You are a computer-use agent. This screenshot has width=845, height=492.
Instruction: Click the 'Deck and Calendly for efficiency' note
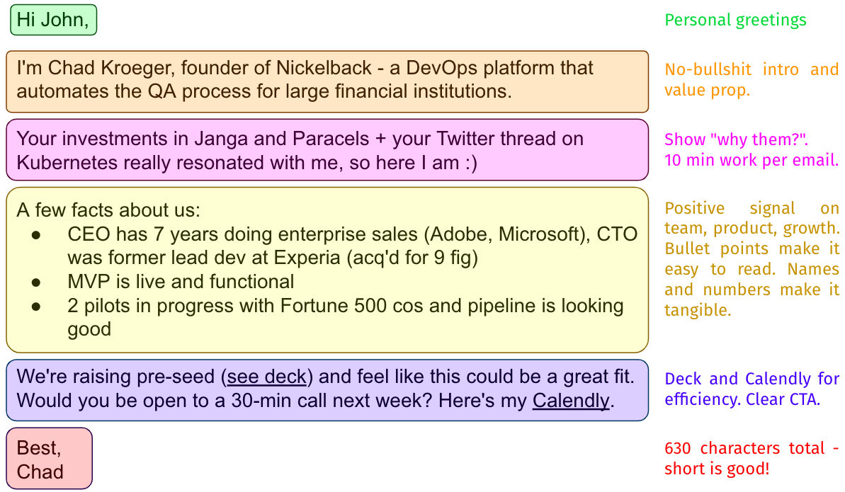[752, 389]
